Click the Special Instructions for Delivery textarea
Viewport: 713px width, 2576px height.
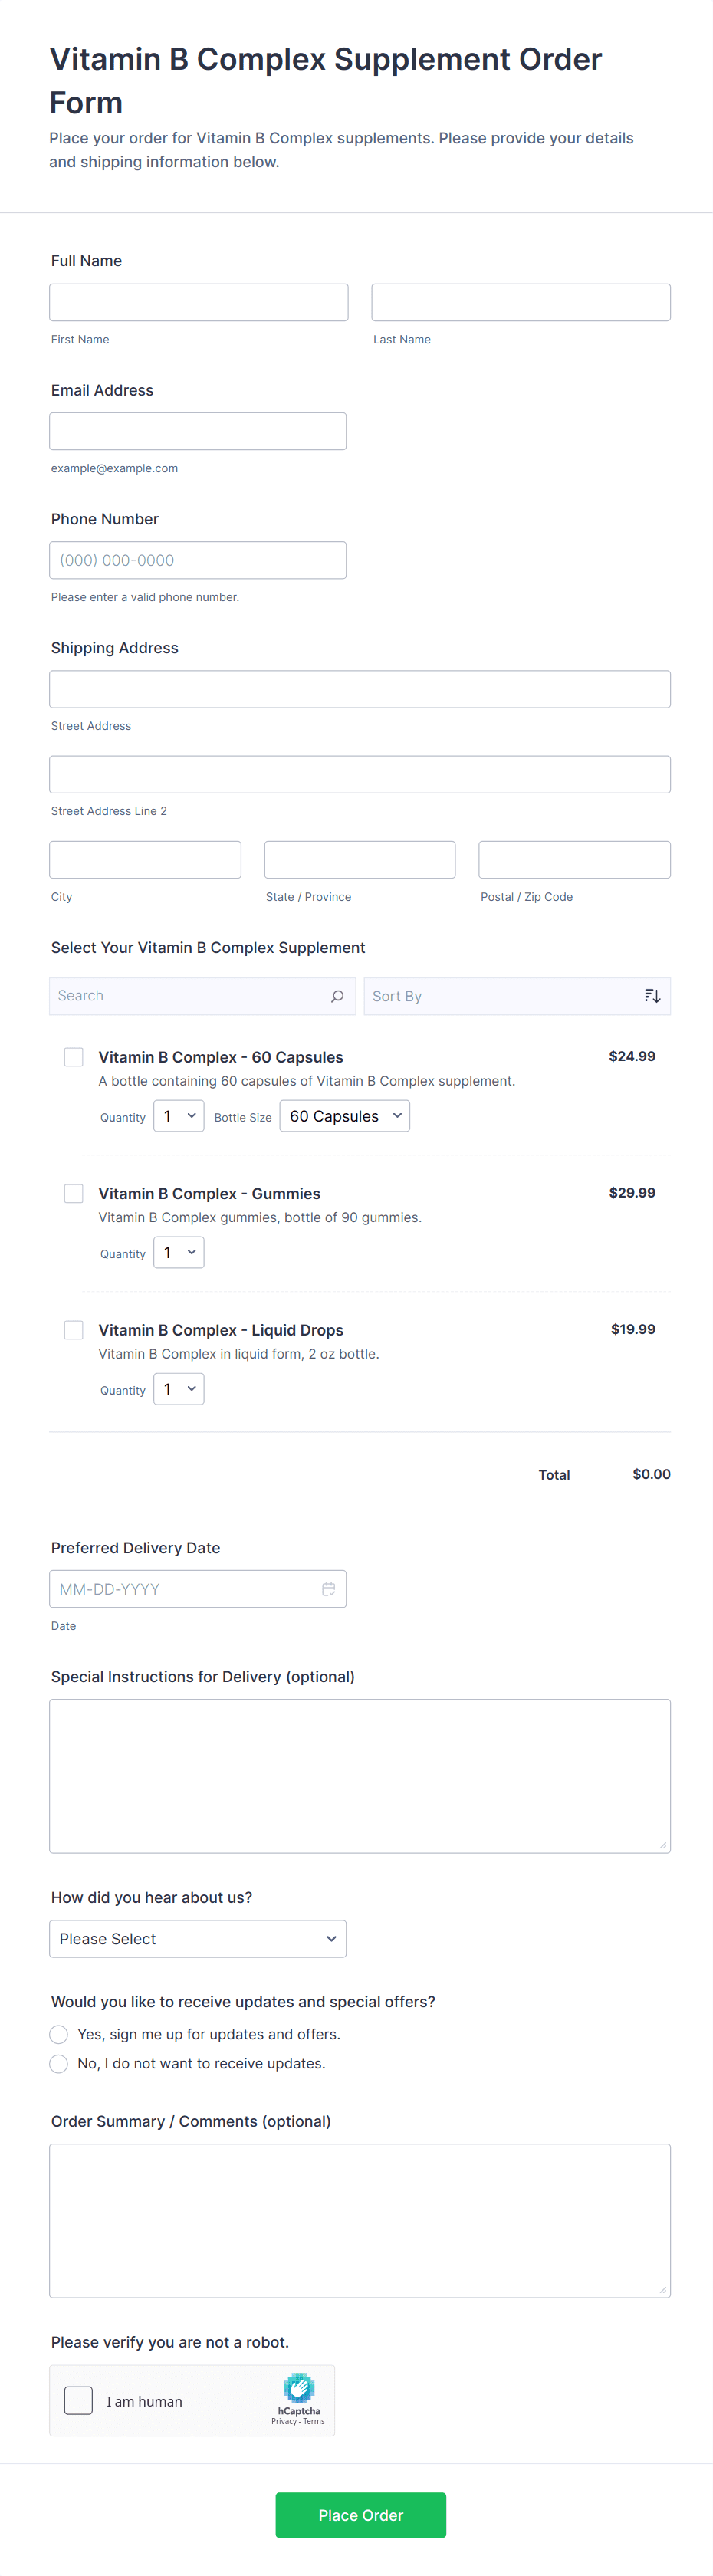pos(360,1775)
